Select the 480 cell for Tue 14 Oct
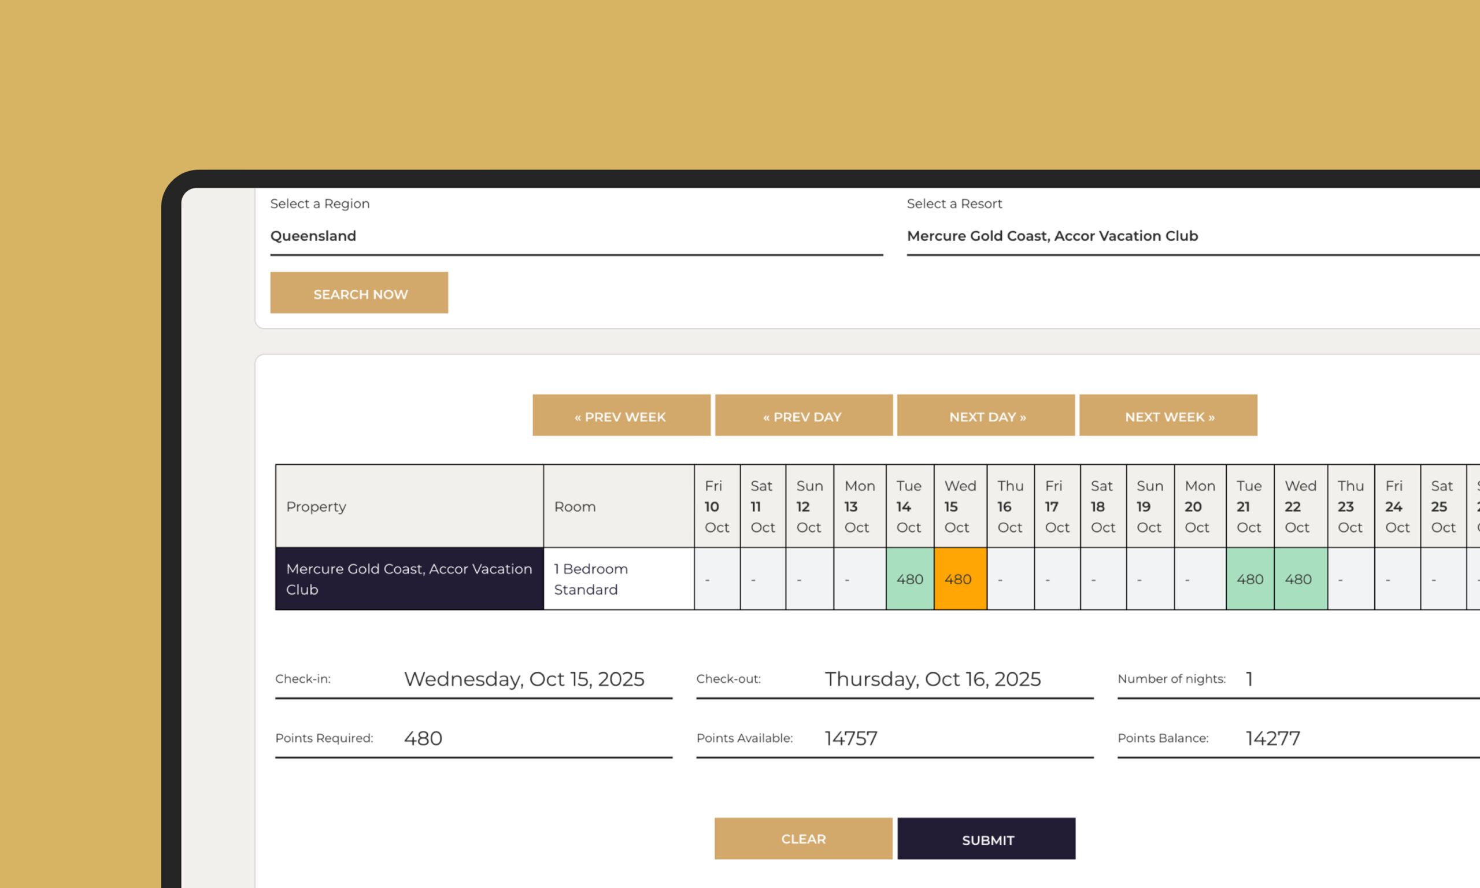1480x888 pixels. (x=909, y=579)
